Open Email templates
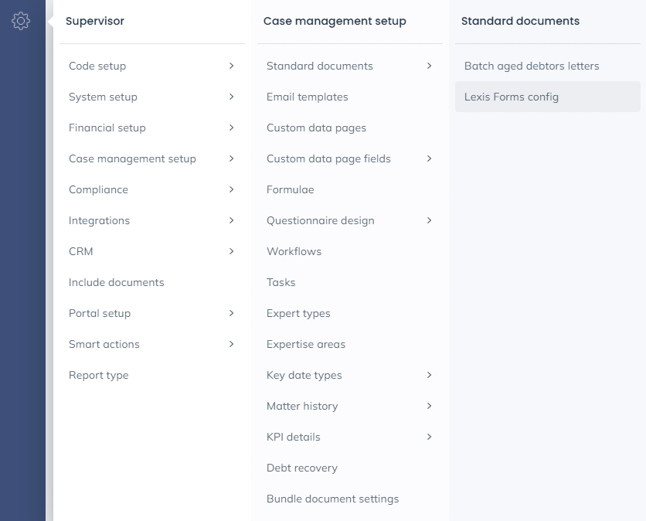This screenshot has width=646, height=521. pyautogui.click(x=308, y=97)
